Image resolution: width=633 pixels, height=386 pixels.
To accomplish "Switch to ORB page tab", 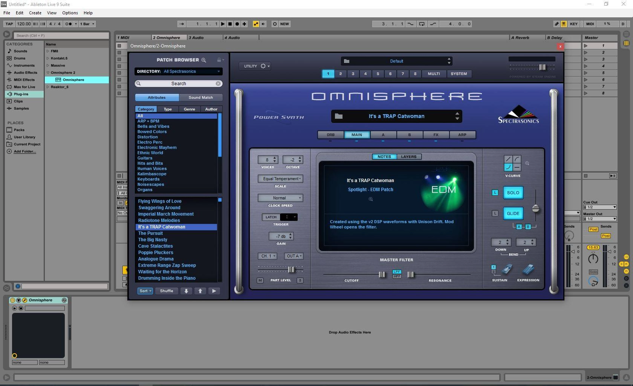I will click(330, 135).
